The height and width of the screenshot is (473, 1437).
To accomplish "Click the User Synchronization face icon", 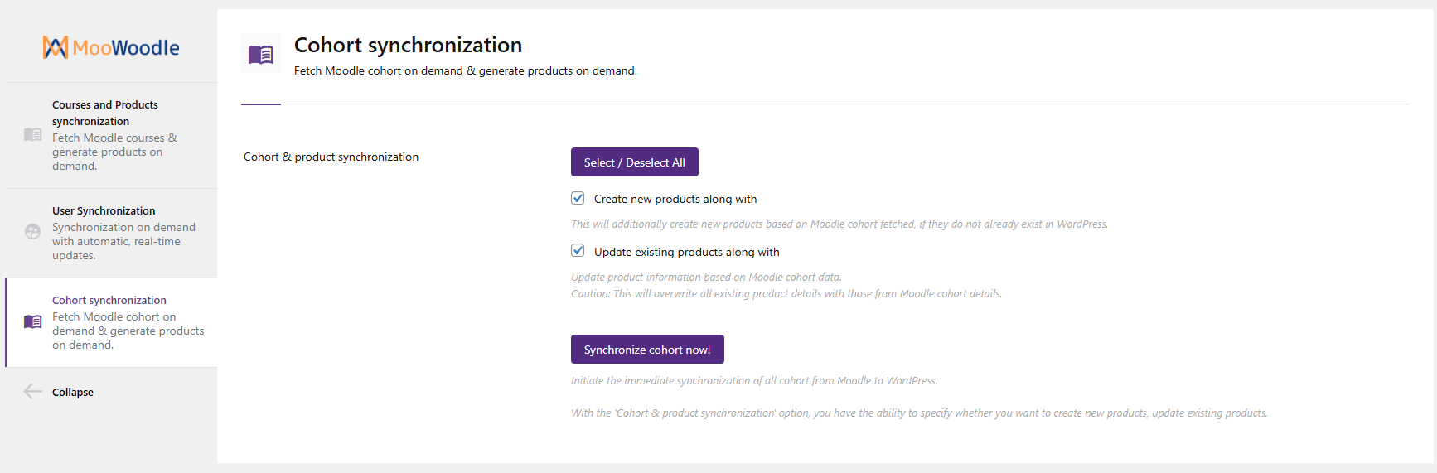I will (33, 232).
